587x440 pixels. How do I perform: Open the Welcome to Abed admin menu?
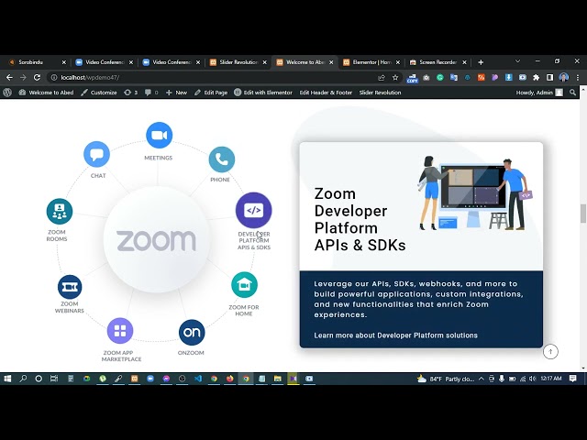[x=46, y=93]
